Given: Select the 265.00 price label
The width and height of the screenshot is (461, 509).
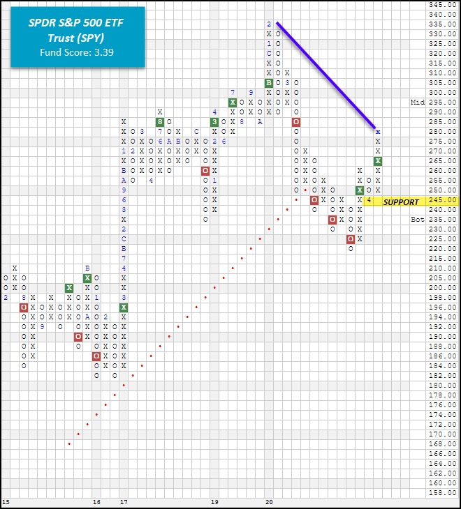Looking at the screenshot, I should click(442, 161).
